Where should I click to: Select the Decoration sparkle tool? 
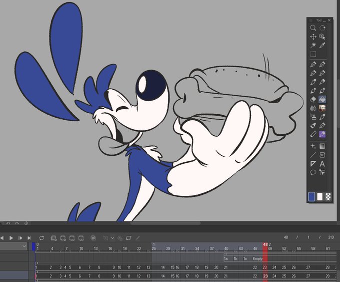coord(313,146)
